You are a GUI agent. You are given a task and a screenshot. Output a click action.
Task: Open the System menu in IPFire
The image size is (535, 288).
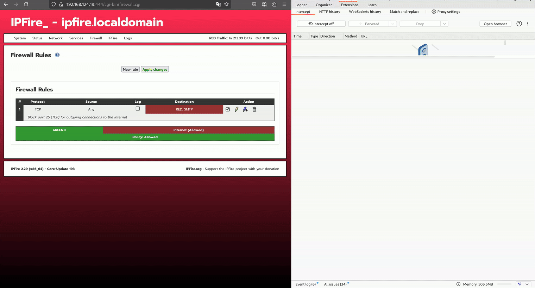[20, 38]
